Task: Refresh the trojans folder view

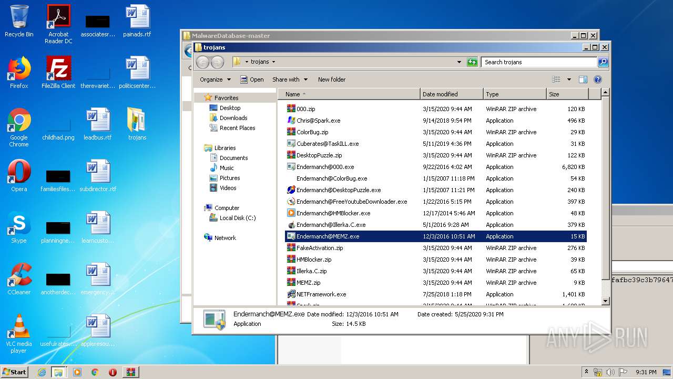Action: (472, 62)
